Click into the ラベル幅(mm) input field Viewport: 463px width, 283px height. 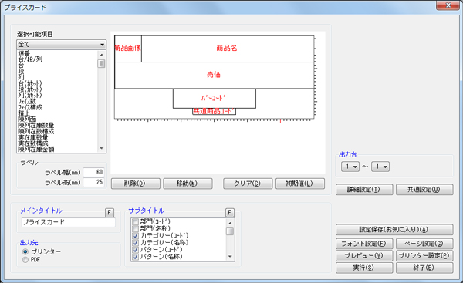93,172
